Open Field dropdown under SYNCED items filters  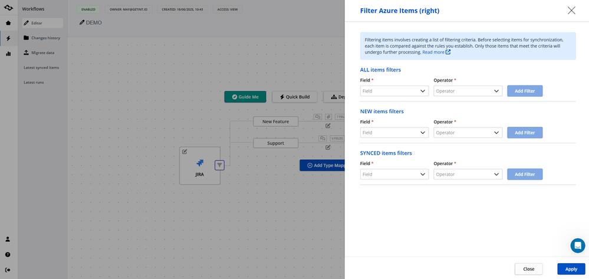tap(394, 175)
